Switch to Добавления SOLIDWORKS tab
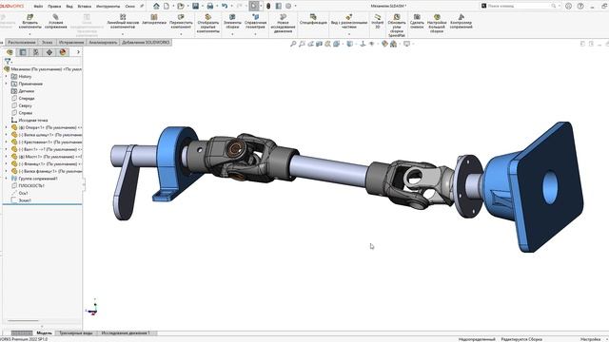Viewport: 609px width, 342px height. pos(146,42)
